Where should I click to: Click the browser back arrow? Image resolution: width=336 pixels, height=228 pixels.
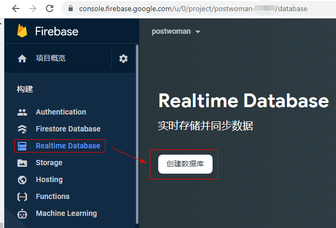click(15, 8)
